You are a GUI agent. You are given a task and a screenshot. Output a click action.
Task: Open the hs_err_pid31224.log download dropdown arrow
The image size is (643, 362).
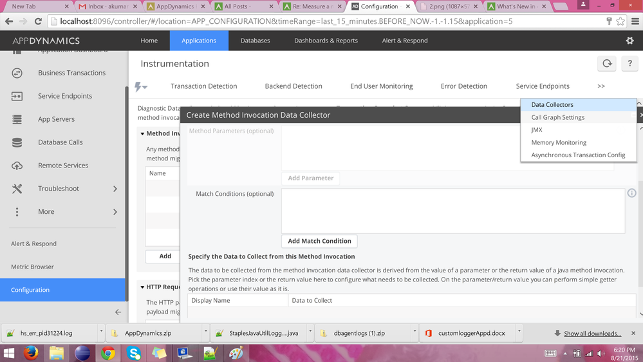coord(101,331)
